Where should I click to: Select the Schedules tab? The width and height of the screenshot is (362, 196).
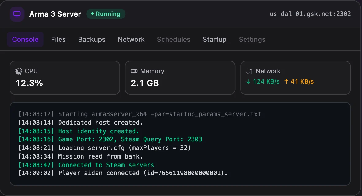click(x=174, y=40)
